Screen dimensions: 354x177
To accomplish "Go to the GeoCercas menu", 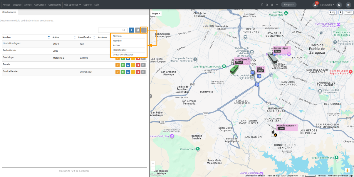I will point(40,5).
